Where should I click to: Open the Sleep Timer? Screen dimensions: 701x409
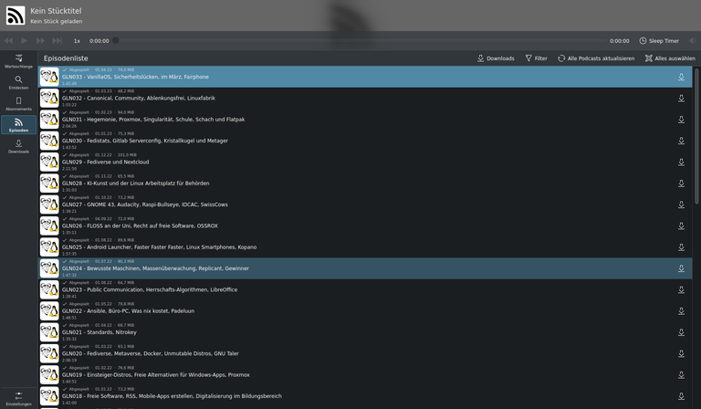coord(659,41)
